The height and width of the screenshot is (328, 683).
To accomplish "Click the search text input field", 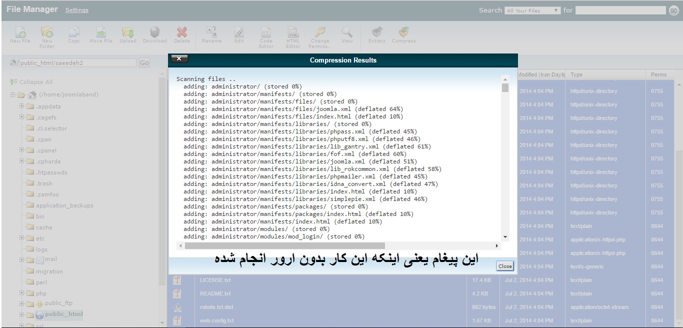I will point(620,10).
